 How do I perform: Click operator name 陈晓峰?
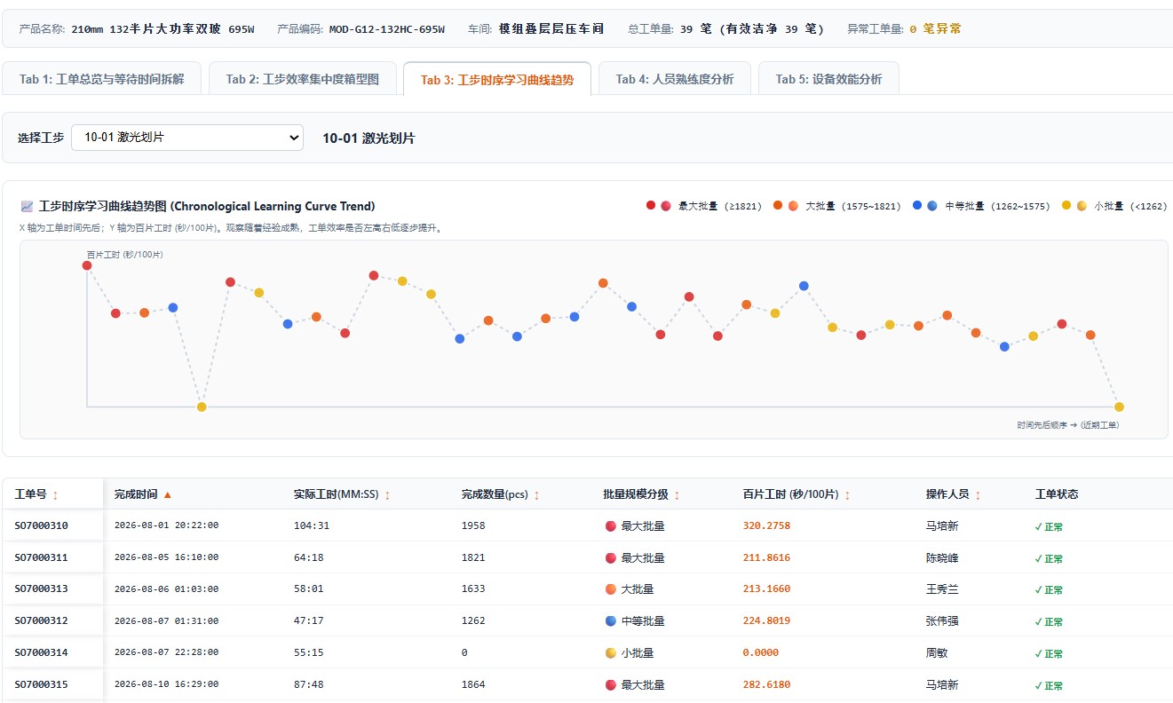(942, 558)
